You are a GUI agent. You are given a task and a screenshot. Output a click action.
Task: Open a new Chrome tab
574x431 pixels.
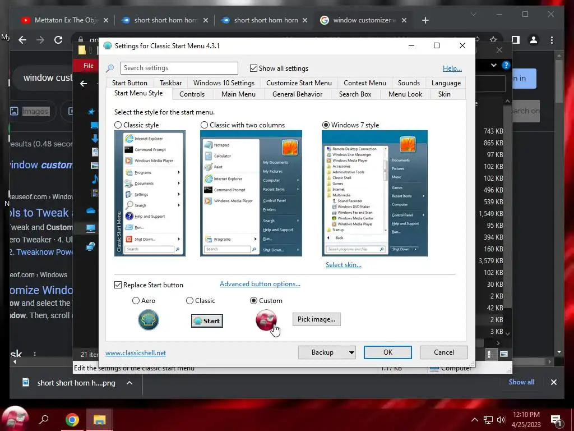click(x=425, y=20)
